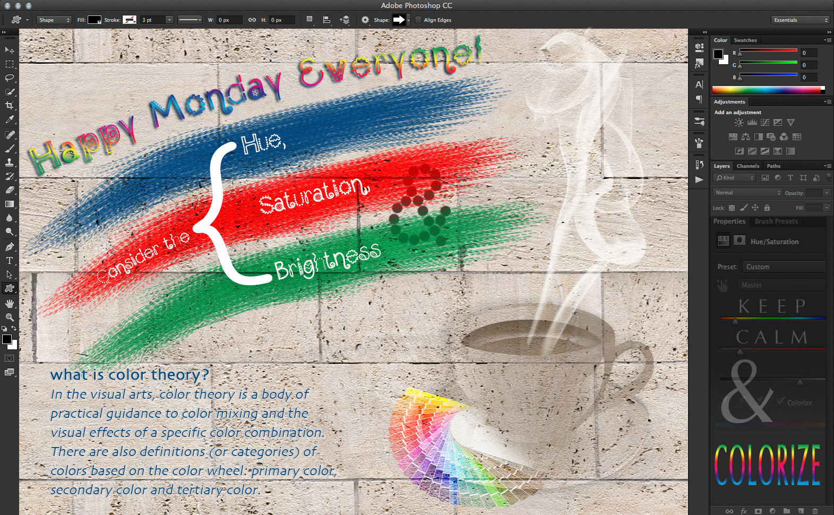834x515 pixels.
Task: Select the Brush tool
Action: click(x=10, y=149)
